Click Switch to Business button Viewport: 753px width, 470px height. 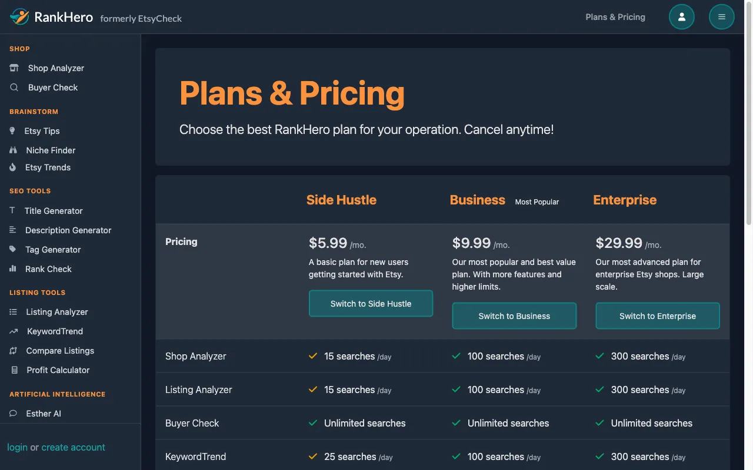pos(514,316)
